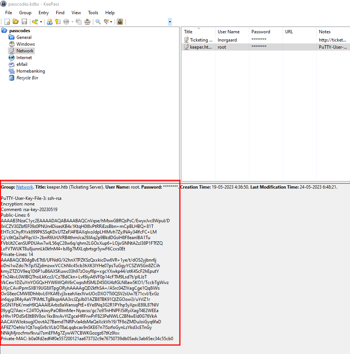Click the General group folder icon
Screen dimensions: 350x354
tap(12, 37)
